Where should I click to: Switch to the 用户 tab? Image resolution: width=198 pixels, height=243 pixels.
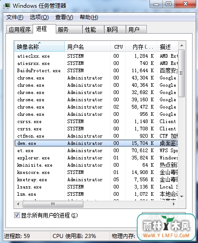click(x=136, y=29)
